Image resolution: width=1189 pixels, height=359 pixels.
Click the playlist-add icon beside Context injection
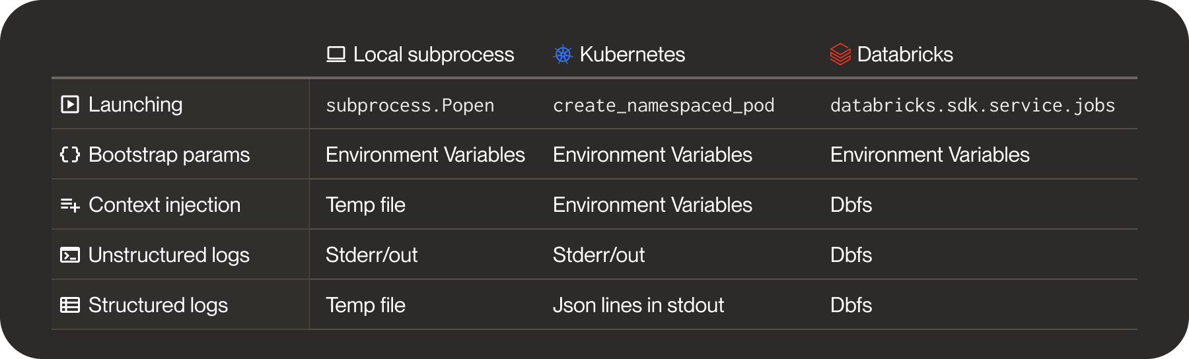tap(70, 205)
